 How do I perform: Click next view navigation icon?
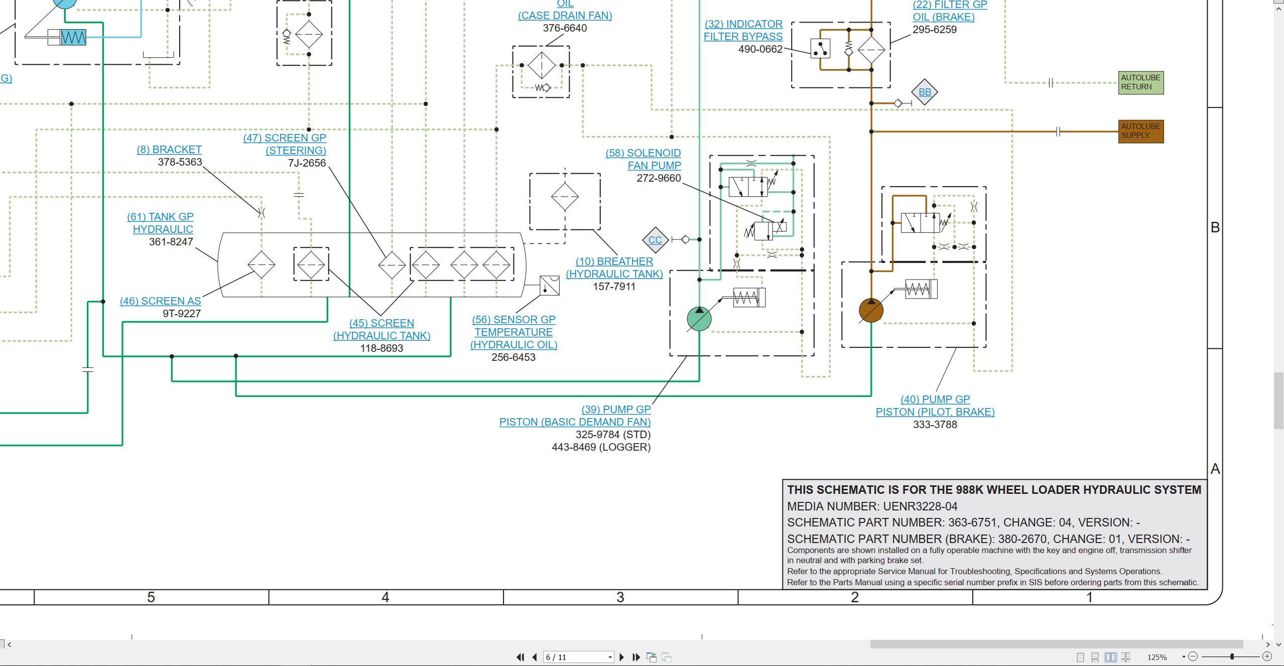667,657
